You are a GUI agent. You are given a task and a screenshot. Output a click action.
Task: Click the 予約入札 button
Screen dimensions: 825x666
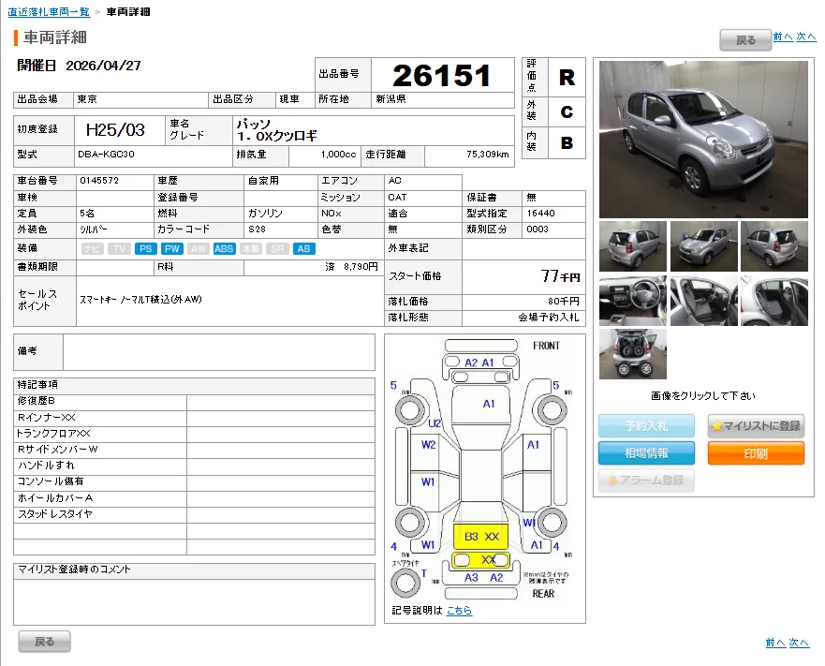pyautogui.click(x=646, y=426)
